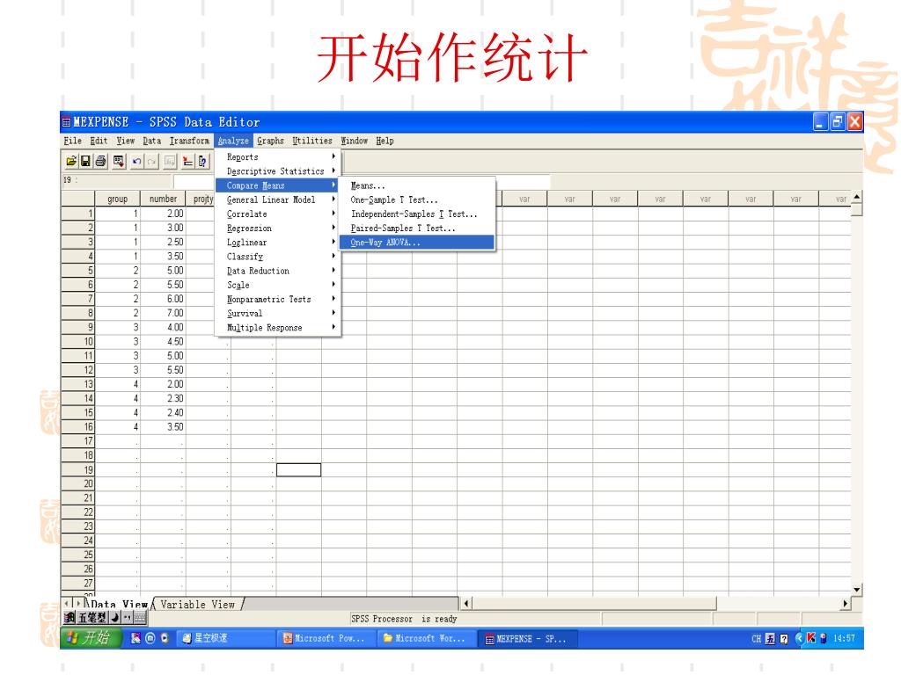Expand the Loglinear submenu
Image resolution: width=901 pixels, height=675 pixels.
pos(278,243)
